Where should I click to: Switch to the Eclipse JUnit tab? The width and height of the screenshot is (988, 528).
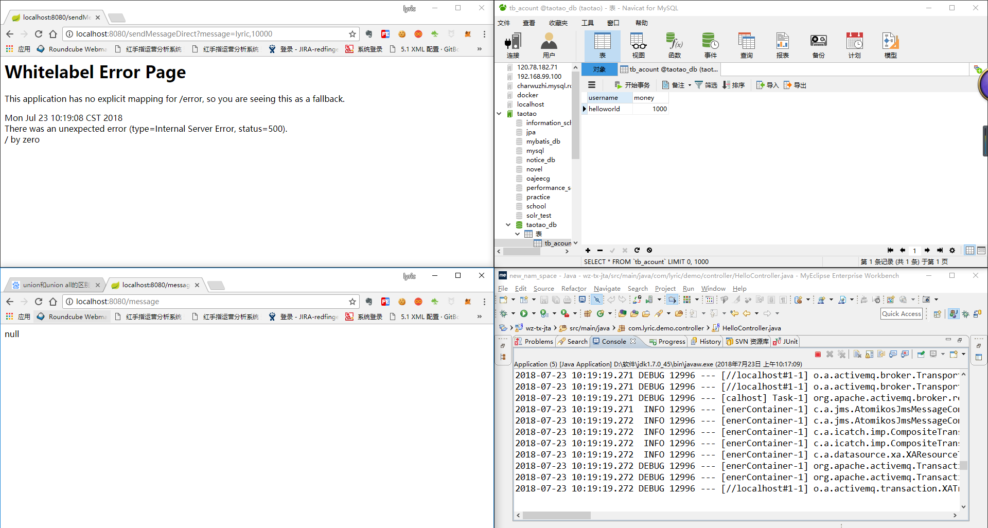(x=786, y=341)
